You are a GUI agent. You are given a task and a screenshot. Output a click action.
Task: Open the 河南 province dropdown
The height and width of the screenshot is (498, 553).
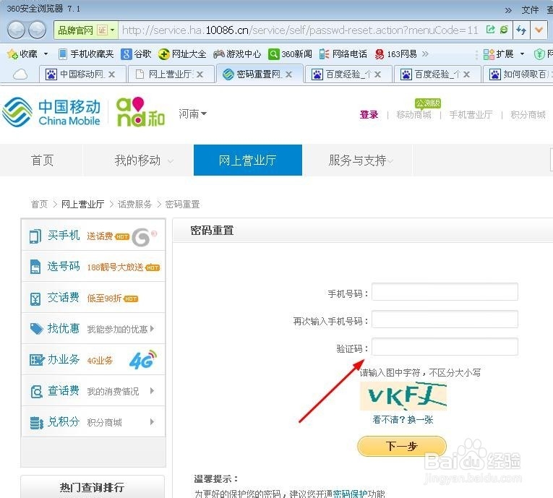click(x=192, y=114)
